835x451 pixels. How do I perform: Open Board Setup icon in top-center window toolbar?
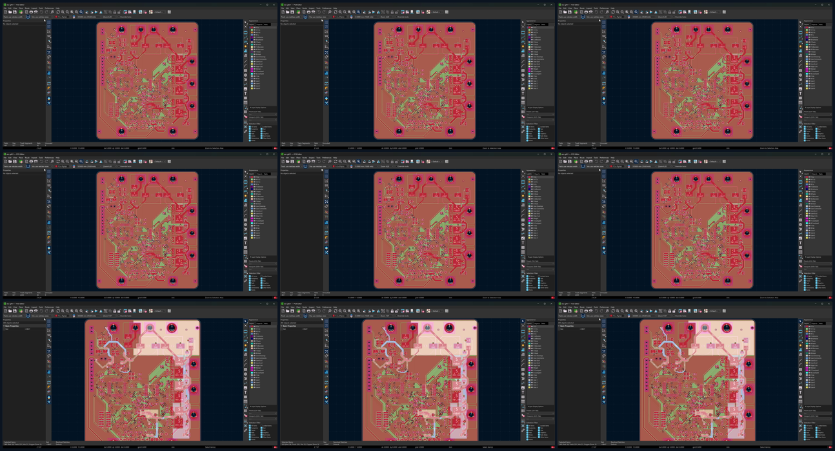(x=298, y=12)
